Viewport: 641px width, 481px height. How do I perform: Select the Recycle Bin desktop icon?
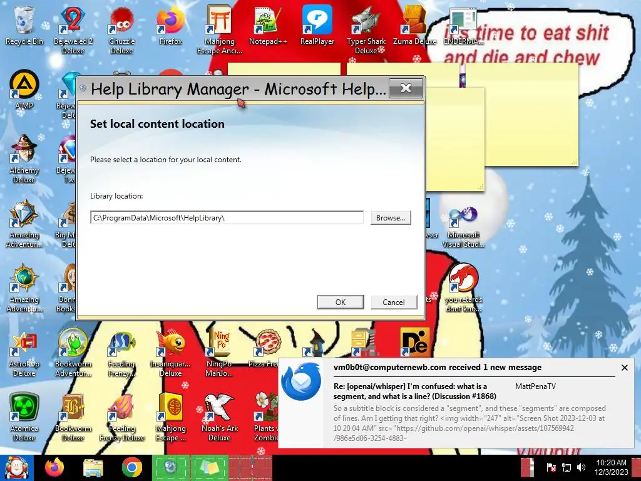click(x=24, y=26)
